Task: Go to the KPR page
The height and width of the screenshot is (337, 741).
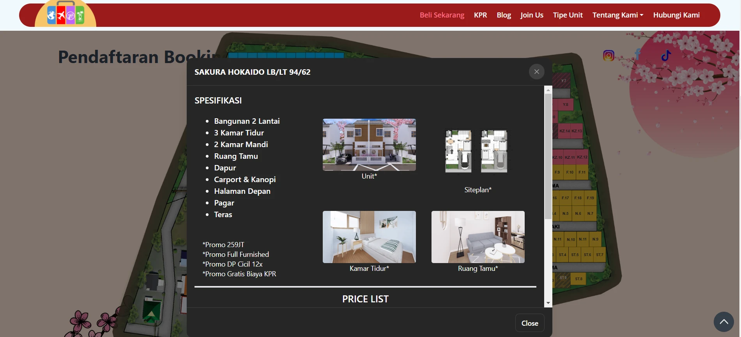Action: pos(480,15)
